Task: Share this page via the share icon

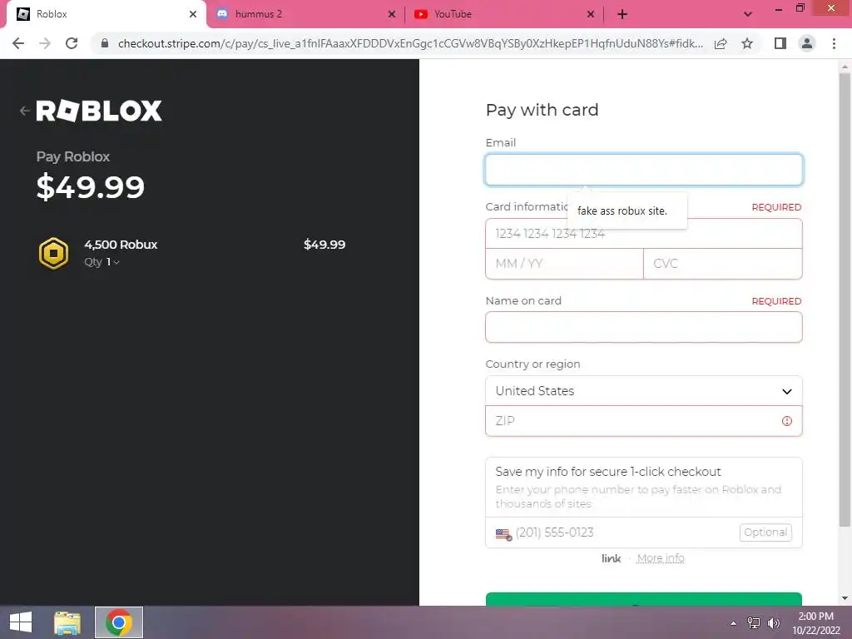Action: pos(721,43)
